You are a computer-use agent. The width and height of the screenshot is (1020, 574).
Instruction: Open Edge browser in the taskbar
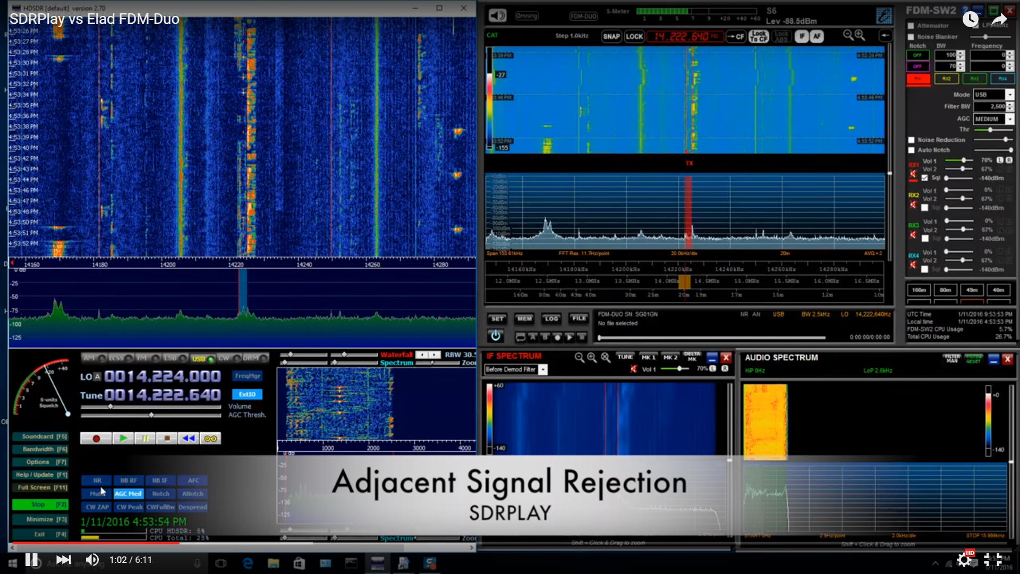tap(248, 563)
